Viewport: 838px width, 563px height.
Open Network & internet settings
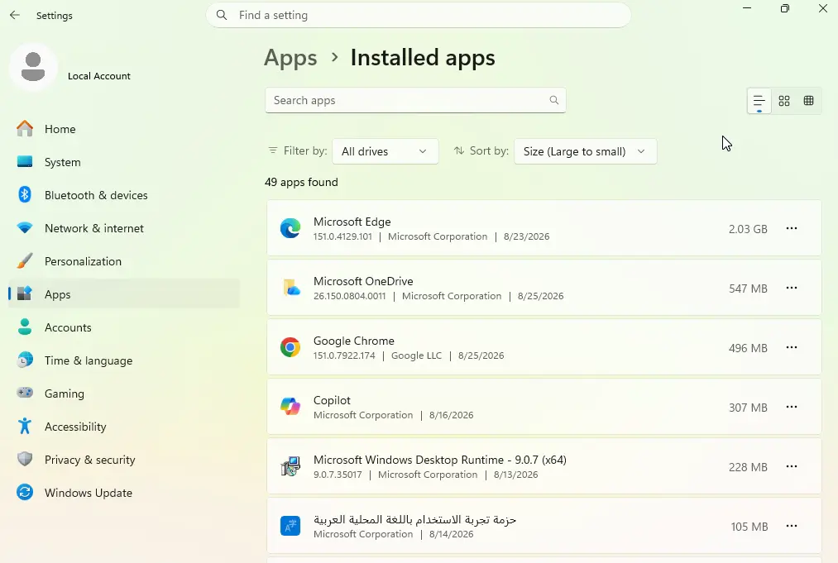(124, 228)
